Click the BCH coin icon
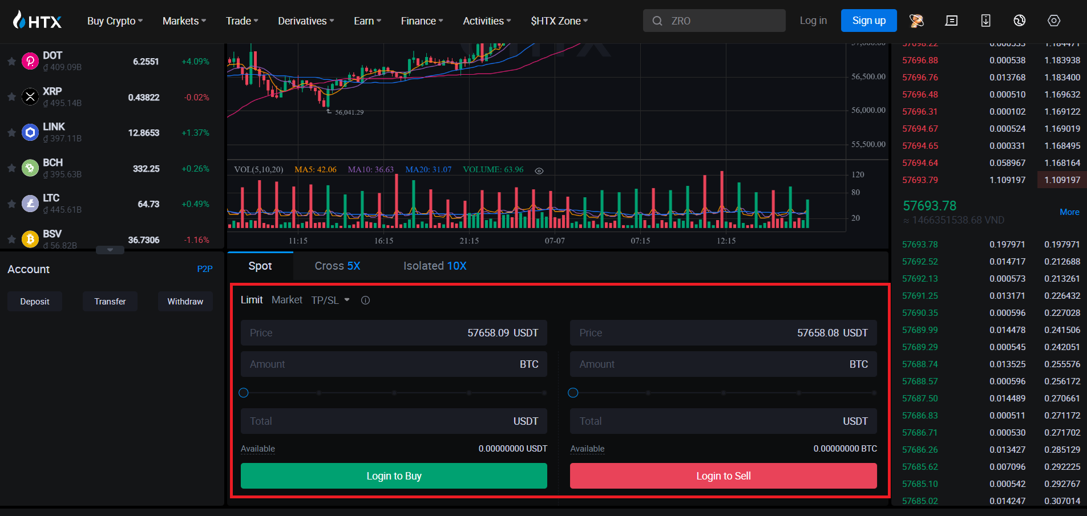 coord(30,168)
